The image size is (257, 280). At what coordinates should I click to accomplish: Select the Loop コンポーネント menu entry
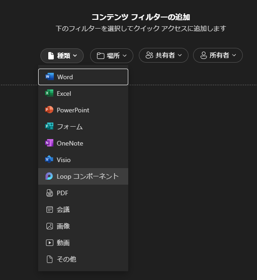[x=83, y=176]
